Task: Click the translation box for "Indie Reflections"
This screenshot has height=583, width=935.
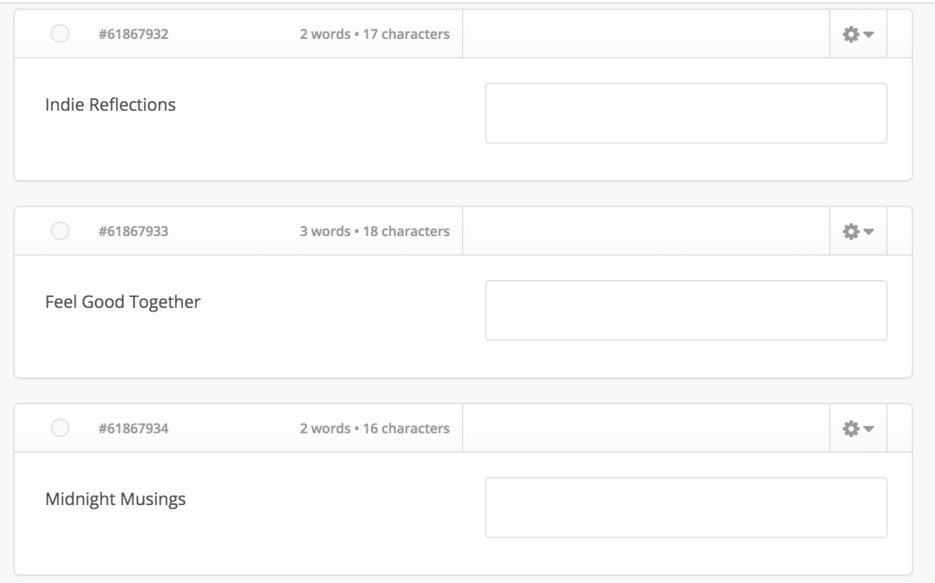Action: [x=686, y=113]
